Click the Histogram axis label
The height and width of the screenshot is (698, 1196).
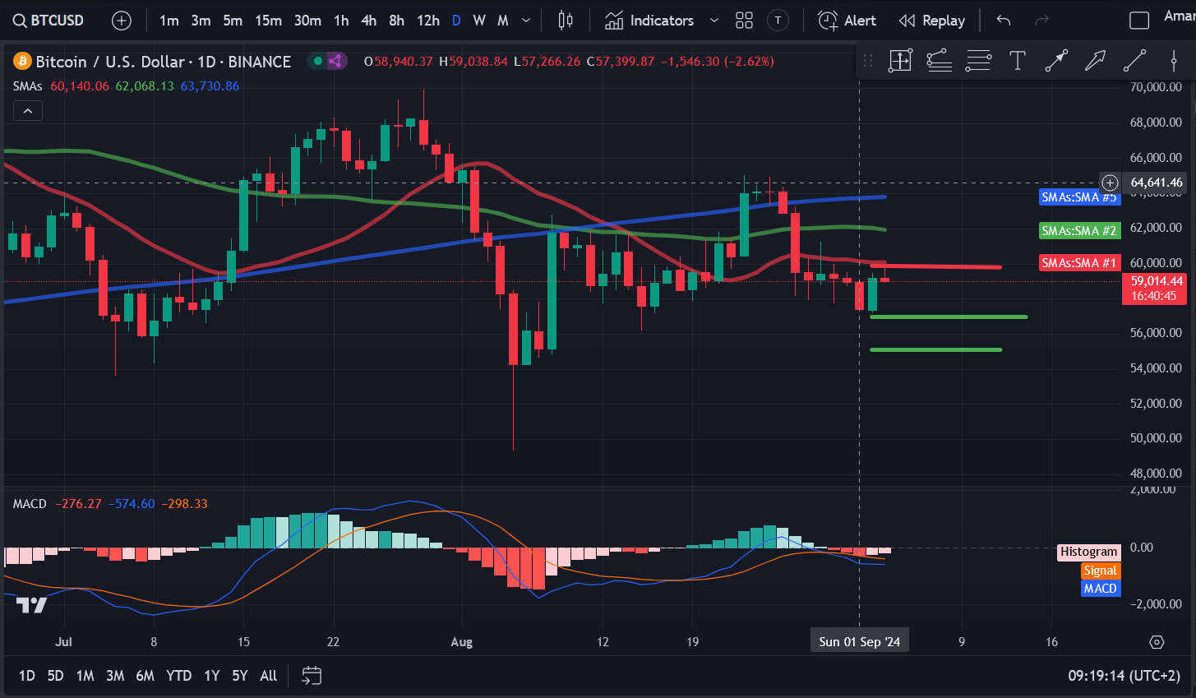click(1088, 552)
